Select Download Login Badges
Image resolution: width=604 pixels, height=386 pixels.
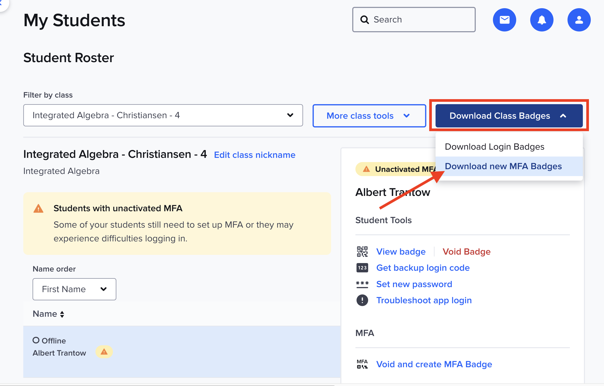point(495,146)
